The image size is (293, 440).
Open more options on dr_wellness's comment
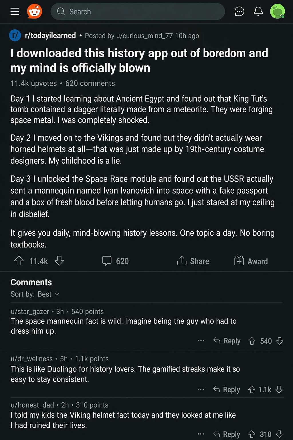point(201,390)
